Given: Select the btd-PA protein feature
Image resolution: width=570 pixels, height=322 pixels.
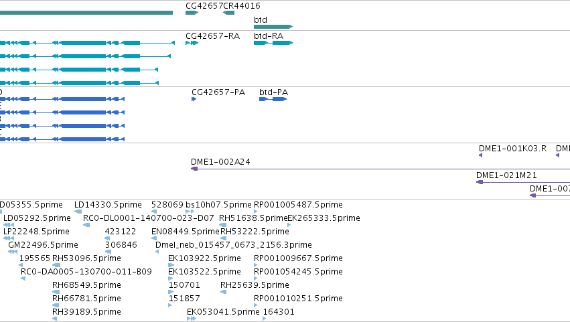Looking at the screenshot, I should click(273, 99).
